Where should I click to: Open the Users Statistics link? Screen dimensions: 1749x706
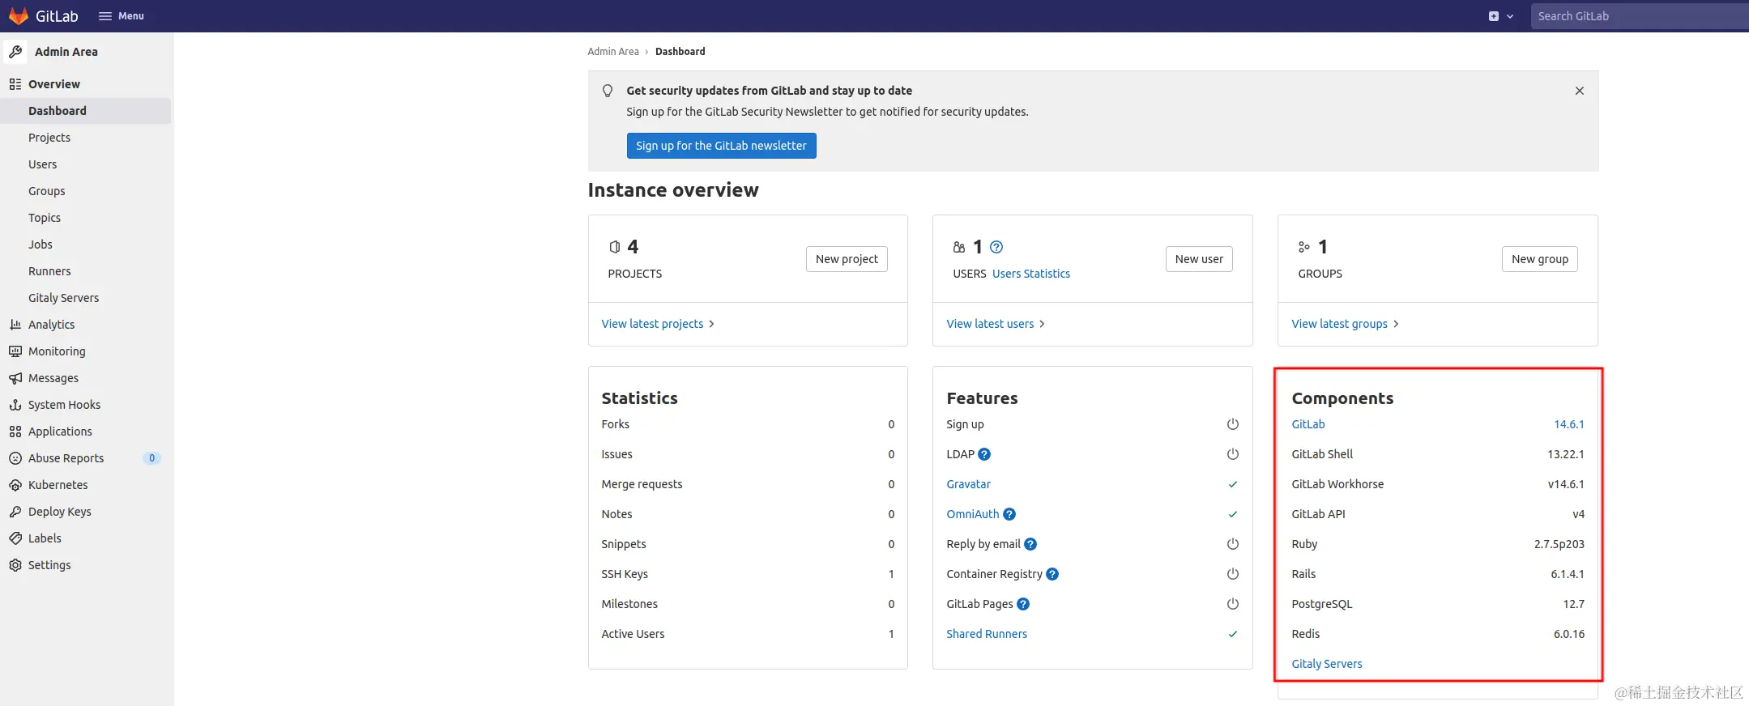click(x=1031, y=274)
